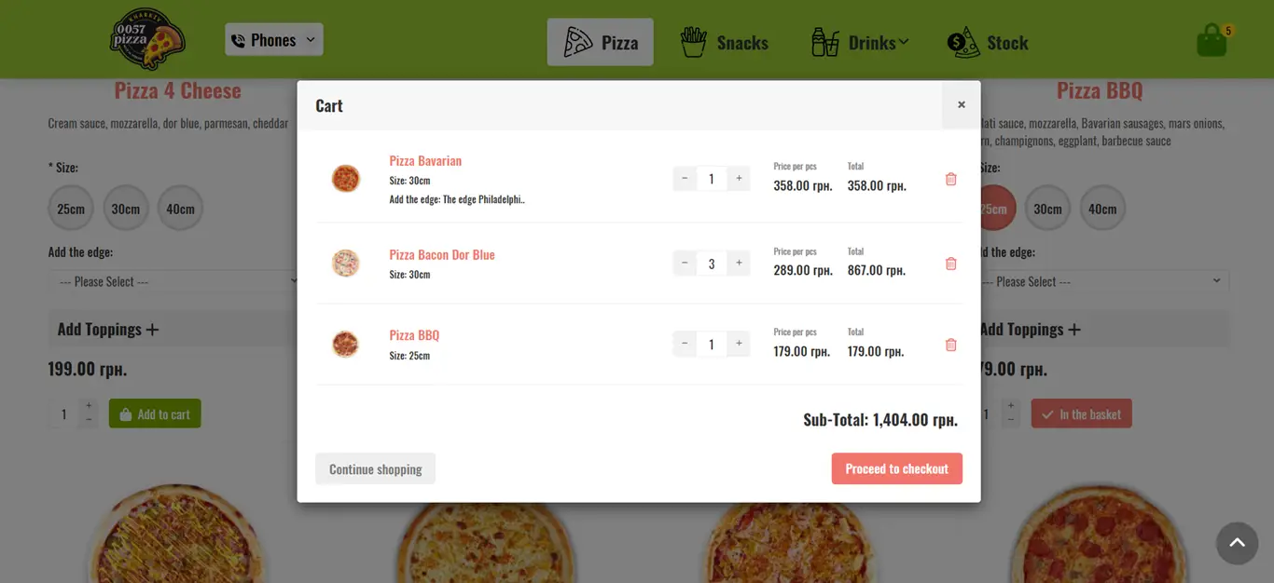Expand the Drinks menu
Screen dimensions: 1274x583
click(859, 42)
